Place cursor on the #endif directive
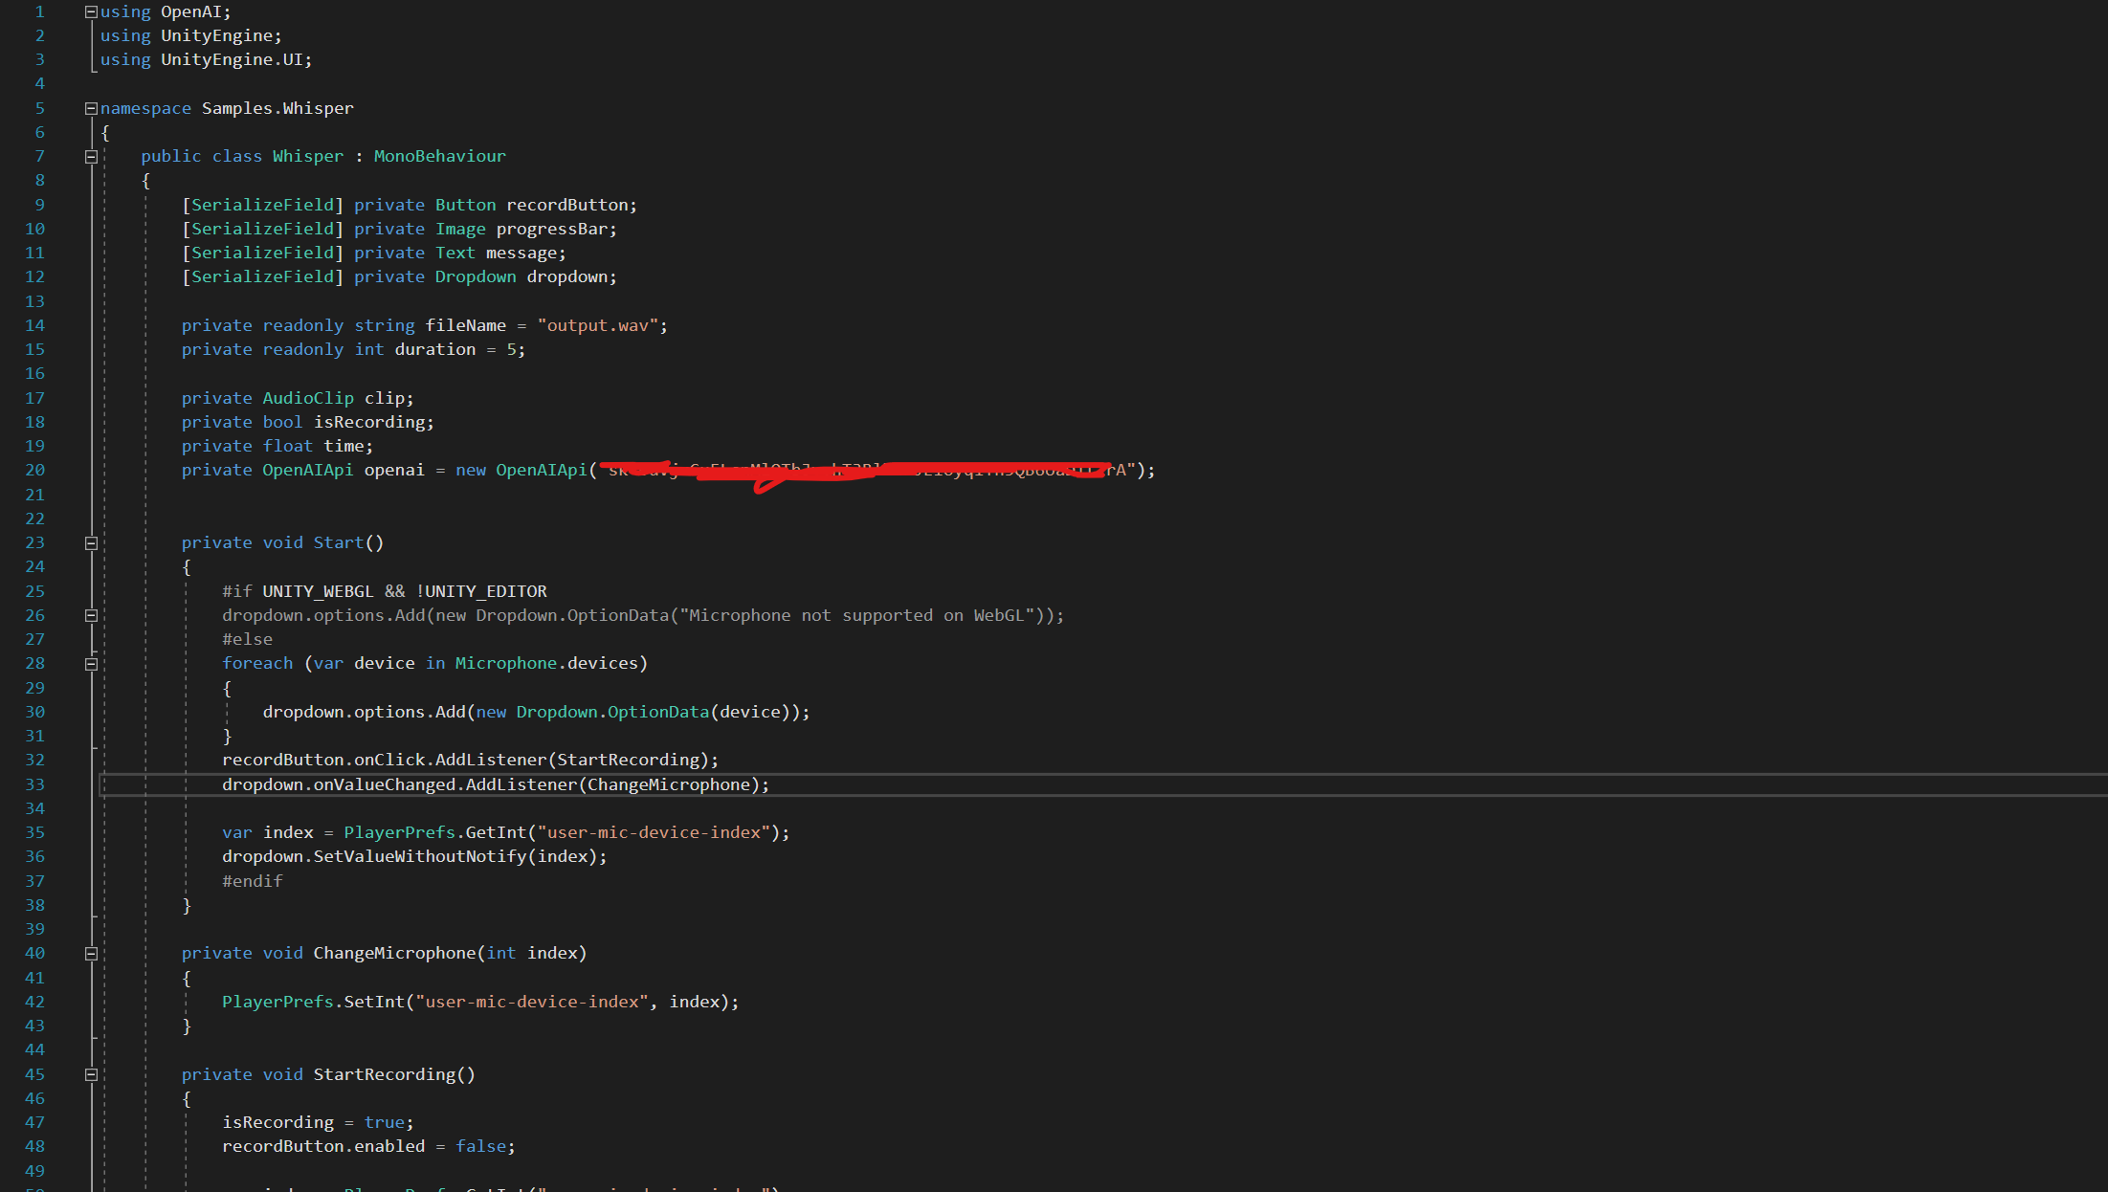2108x1192 pixels. tap(253, 881)
